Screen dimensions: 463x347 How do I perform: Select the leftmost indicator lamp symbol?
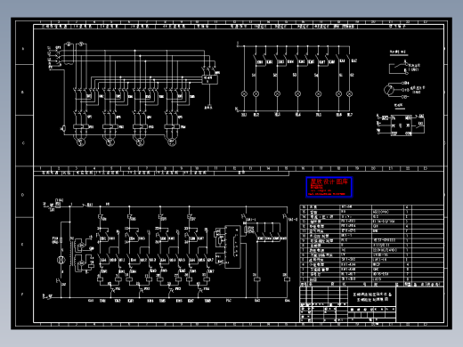pyautogui.click(x=244, y=93)
